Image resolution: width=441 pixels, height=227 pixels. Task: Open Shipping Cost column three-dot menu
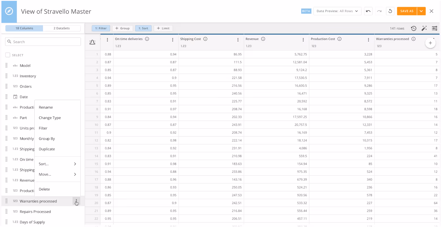pos(238,40)
